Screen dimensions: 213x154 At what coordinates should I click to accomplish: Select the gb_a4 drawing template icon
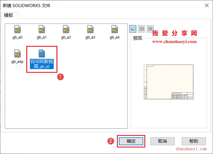[x=115, y=29]
